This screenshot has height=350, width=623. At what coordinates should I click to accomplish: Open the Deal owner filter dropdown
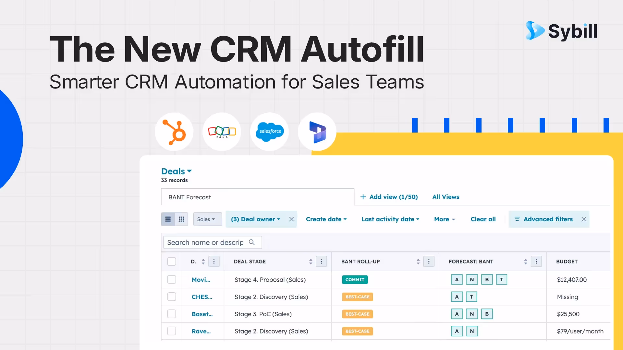point(256,219)
